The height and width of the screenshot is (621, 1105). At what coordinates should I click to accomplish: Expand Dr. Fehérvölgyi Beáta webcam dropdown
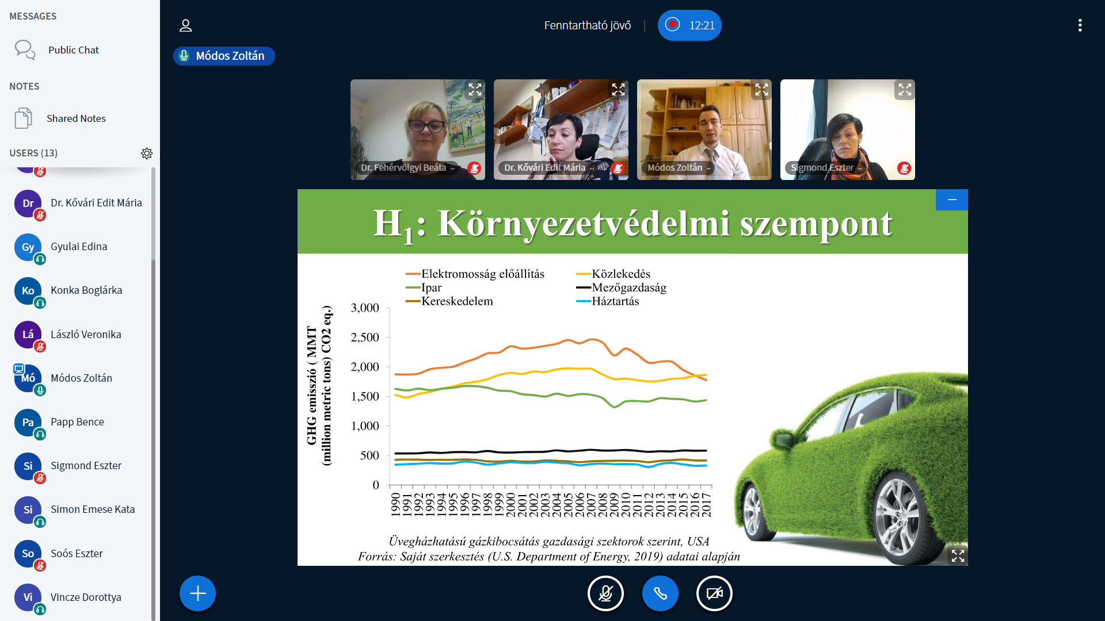point(407,168)
